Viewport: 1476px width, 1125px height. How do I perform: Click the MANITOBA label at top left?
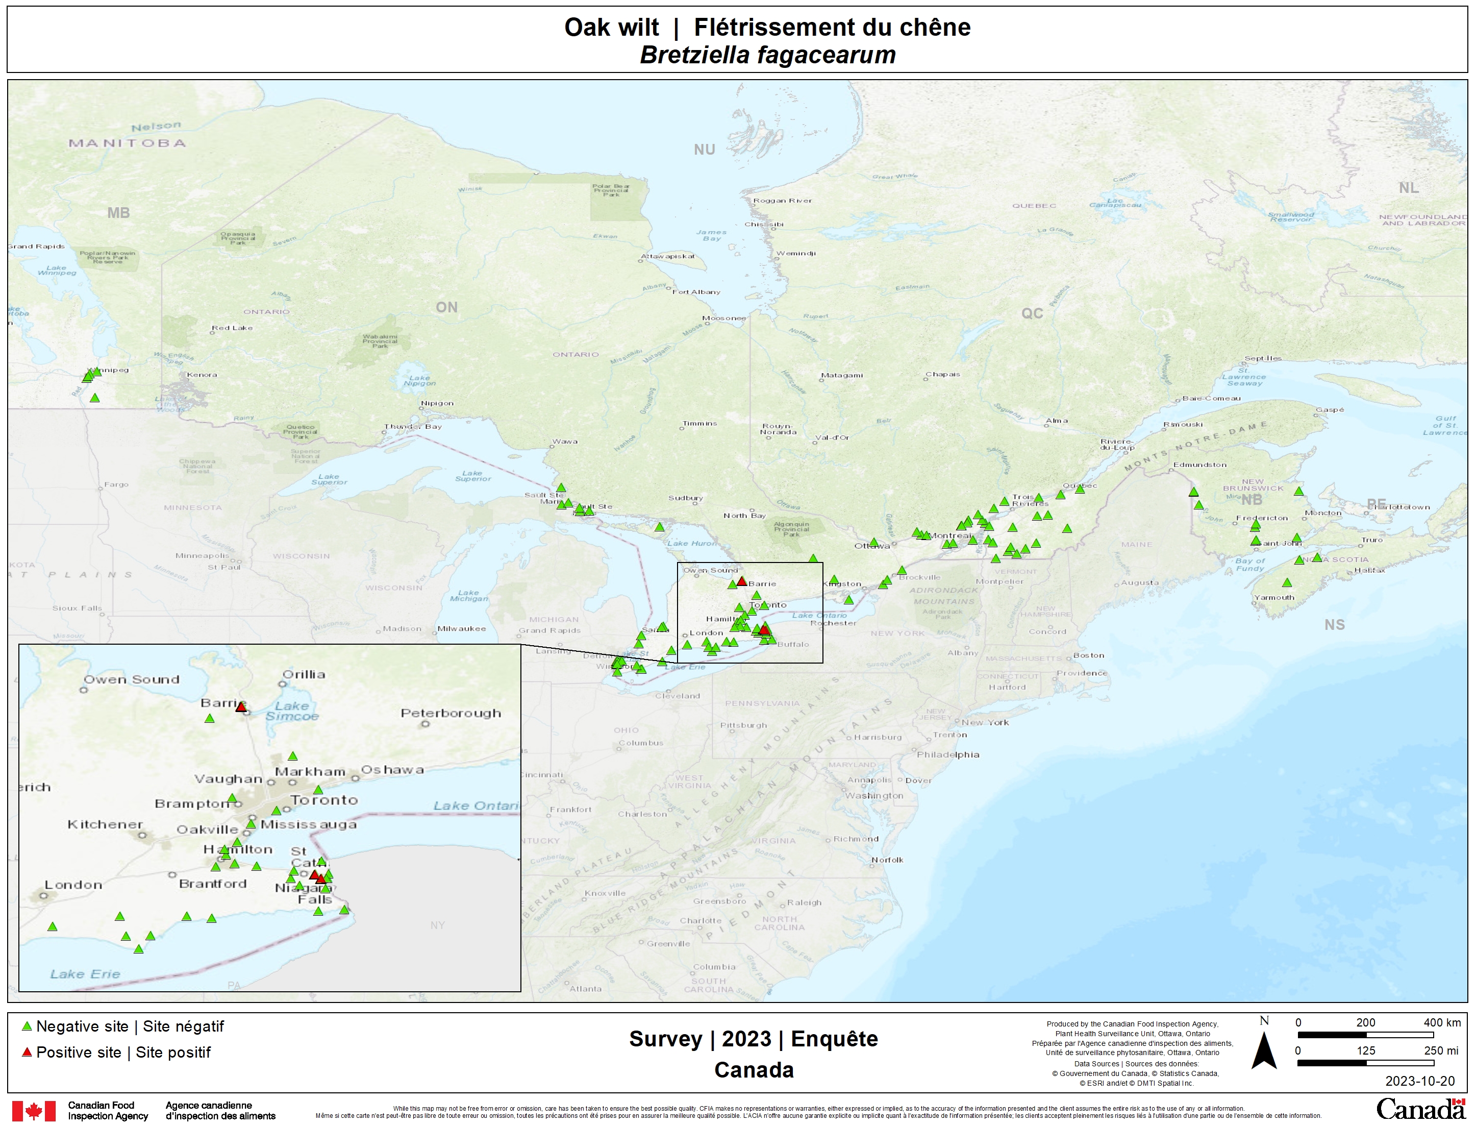pos(127,142)
